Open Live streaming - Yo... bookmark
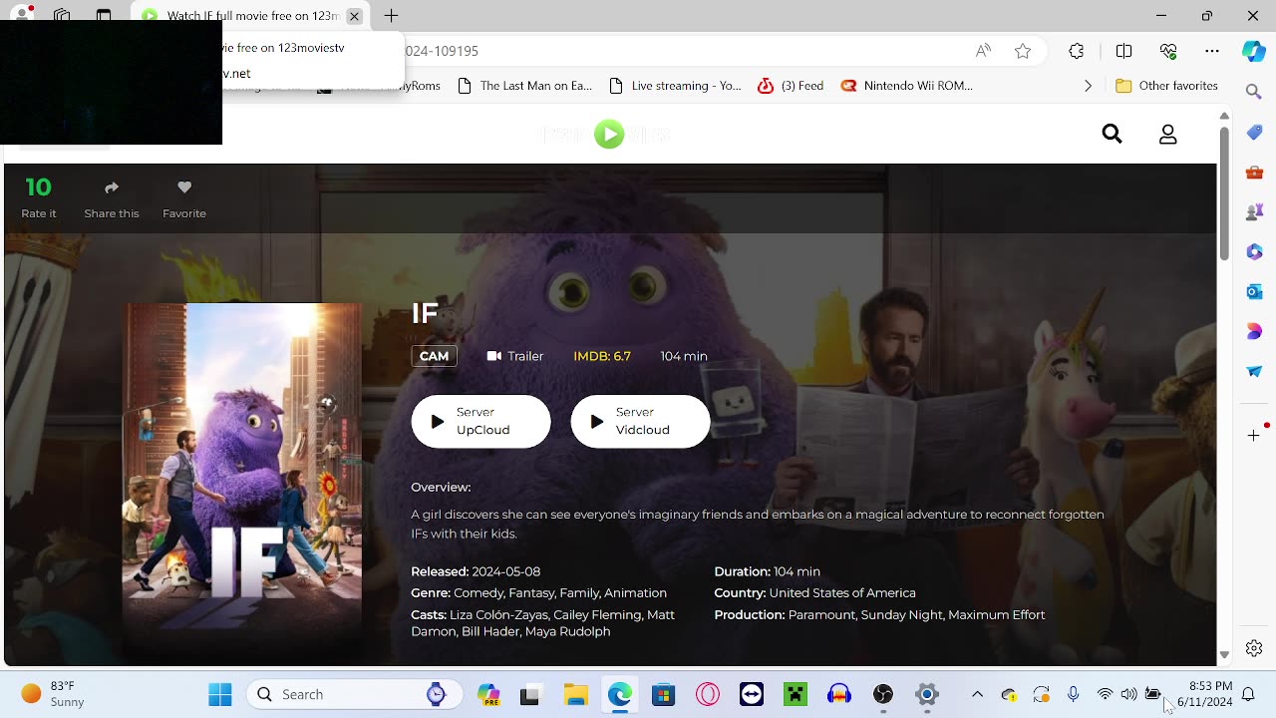 [x=675, y=86]
